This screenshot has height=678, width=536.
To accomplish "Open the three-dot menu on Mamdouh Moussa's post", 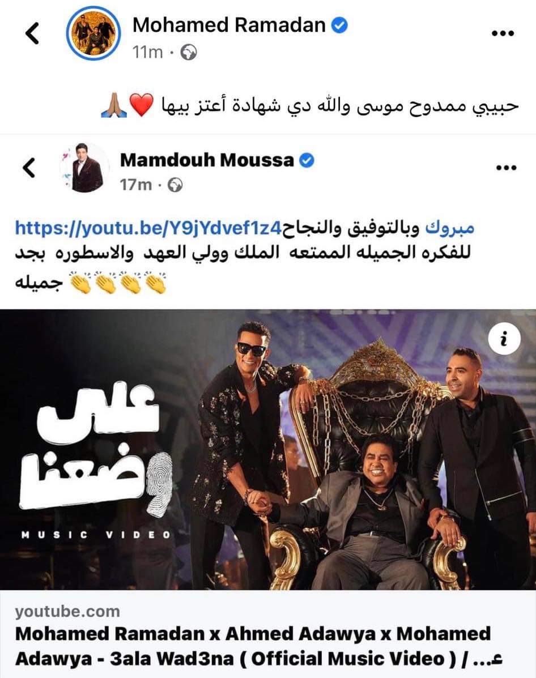I will pos(505,168).
